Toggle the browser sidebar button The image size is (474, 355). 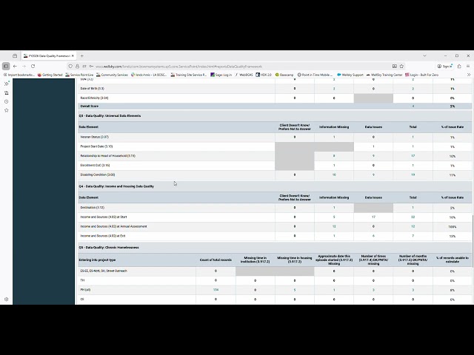[x=6, y=66]
